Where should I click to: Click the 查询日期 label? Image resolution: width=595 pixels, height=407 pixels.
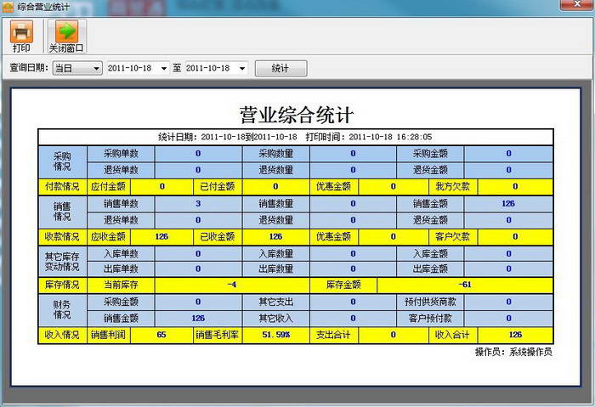(x=29, y=68)
